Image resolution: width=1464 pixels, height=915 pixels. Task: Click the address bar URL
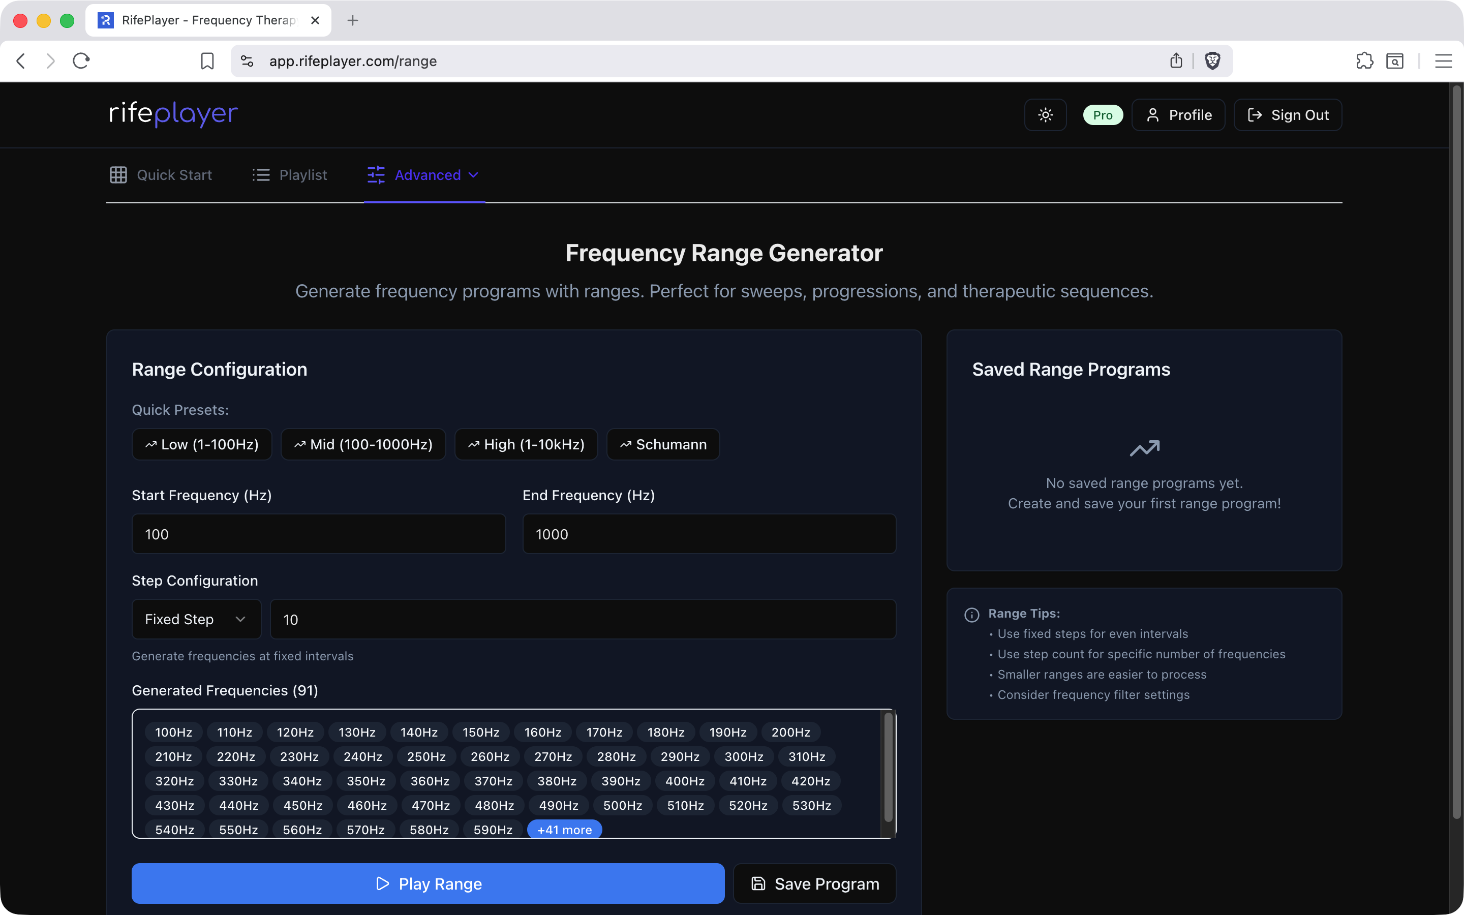353,61
